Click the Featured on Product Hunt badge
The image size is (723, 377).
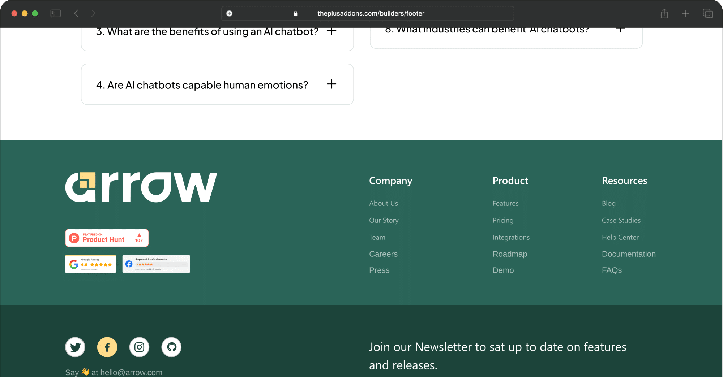pyautogui.click(x=107, y=238)
